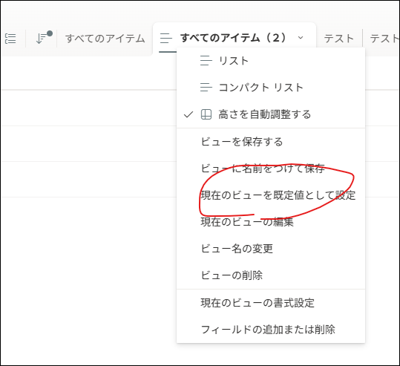Click the list icon on すべてのアイテム（2） tab
The height and width of the screenshot is (366, 400).
pyautogui.click(x=165, y=39)
